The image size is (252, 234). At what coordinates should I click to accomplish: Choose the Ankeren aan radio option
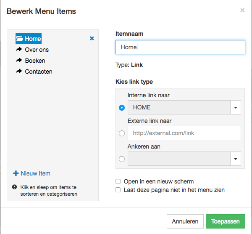pos(122,159)
